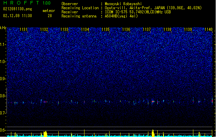
Task: Click the Receiving Location label
Action: point(80,8)
